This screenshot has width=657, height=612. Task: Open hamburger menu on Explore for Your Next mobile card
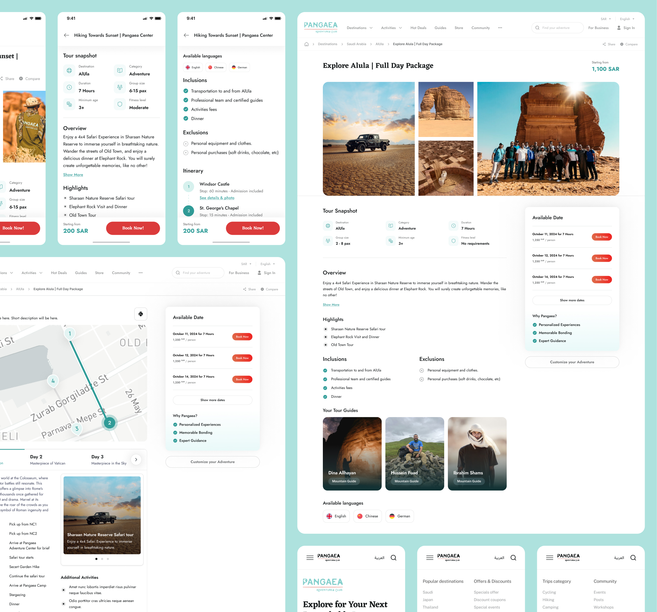coord(310,558)
